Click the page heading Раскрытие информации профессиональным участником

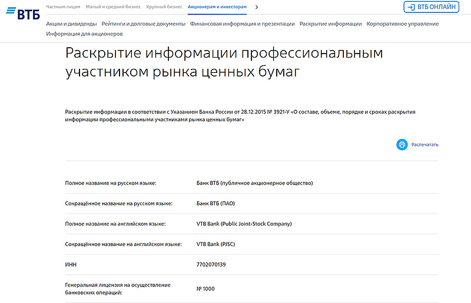224,62
